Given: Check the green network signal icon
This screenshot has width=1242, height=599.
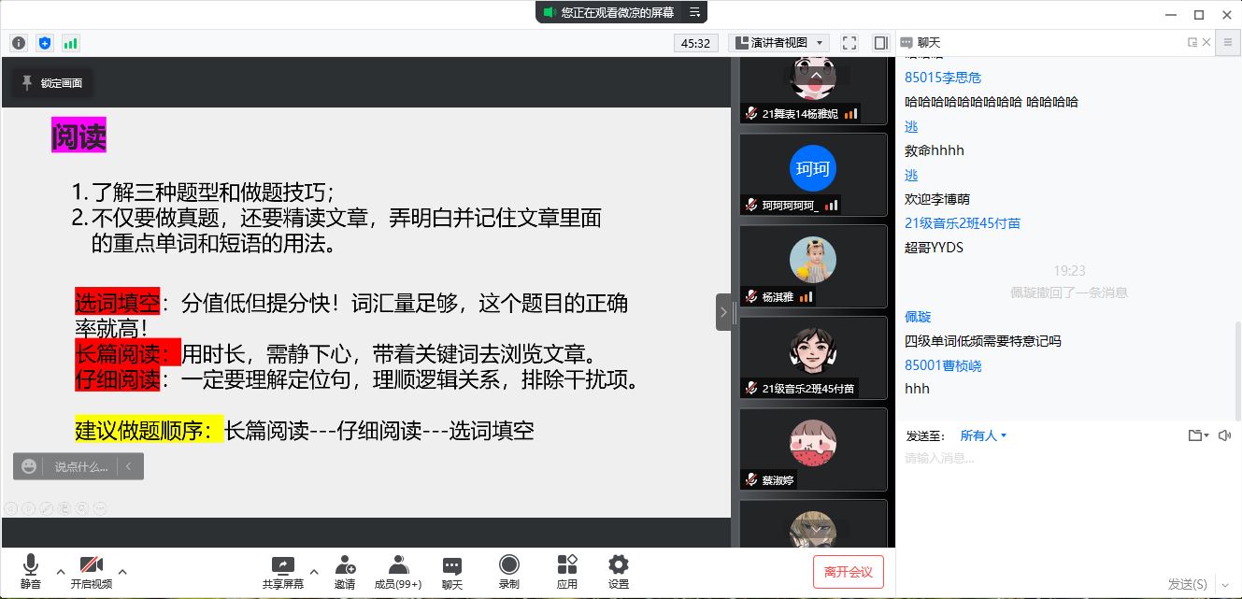Looking at the screenshot, I should pyautogui.click(x=71, y=43).
